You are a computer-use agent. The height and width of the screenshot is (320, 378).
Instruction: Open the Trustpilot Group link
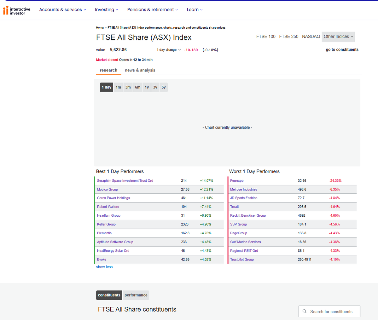(242, 259)
